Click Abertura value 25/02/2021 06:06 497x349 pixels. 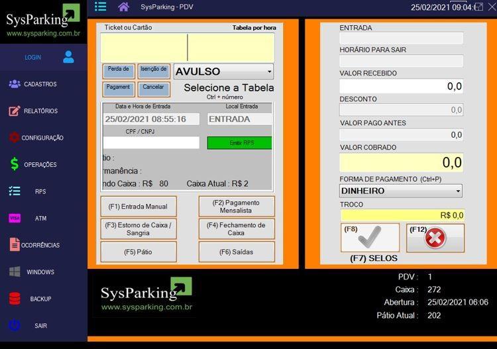(x=458, y=302)
